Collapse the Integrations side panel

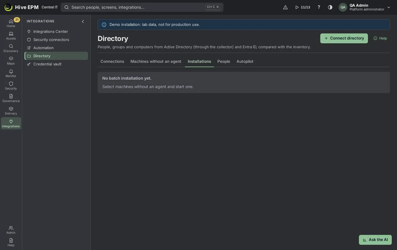click(x=83, y=22)
